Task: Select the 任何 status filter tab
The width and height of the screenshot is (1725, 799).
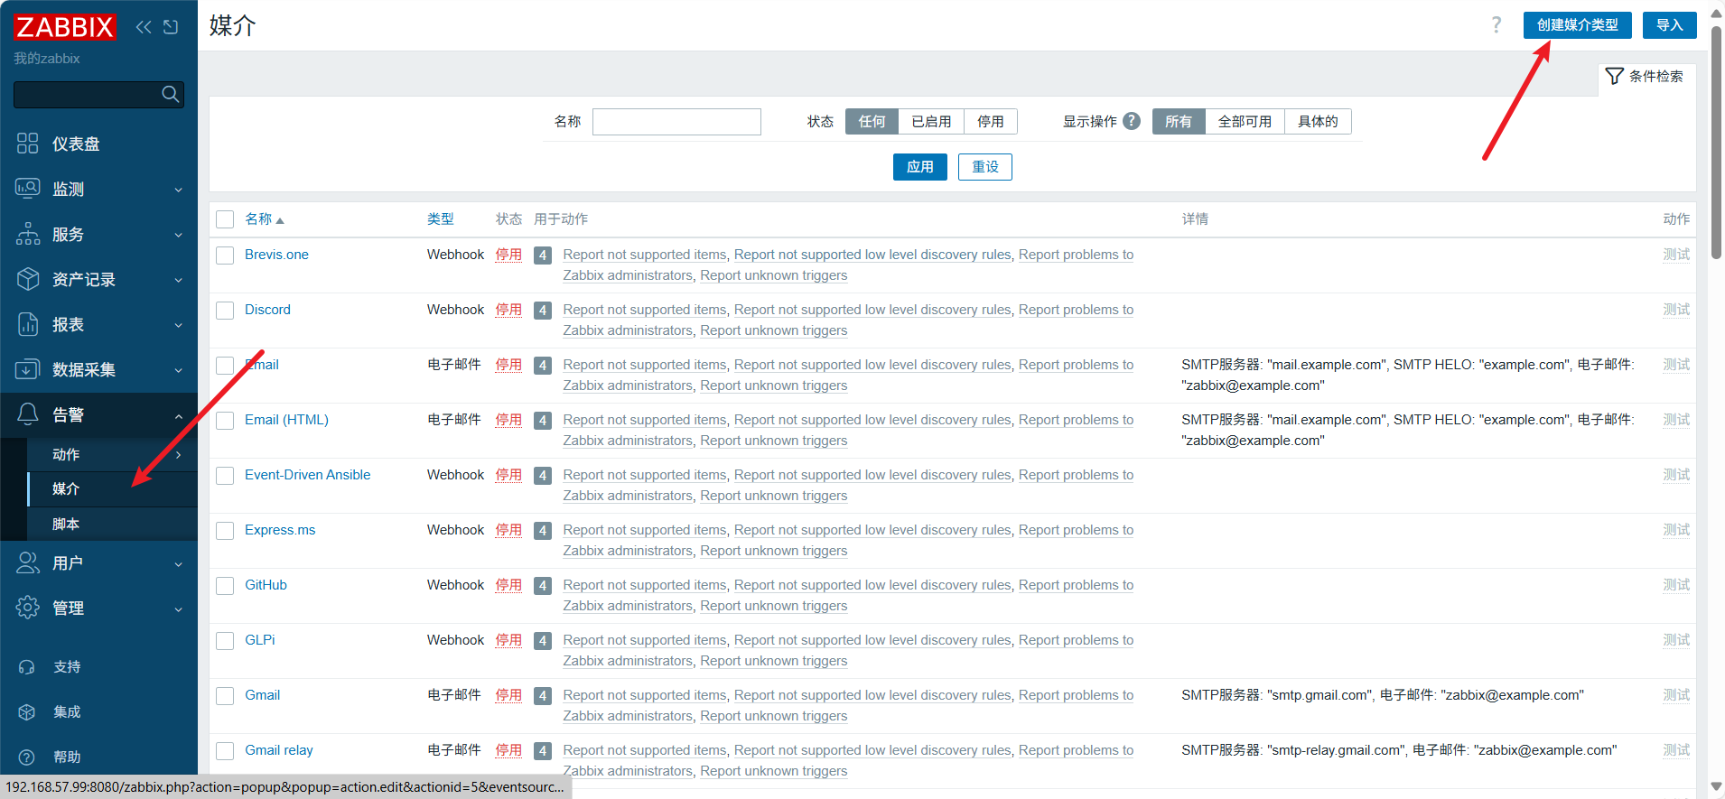Action: pyautogui.click(x=872, y=121)
